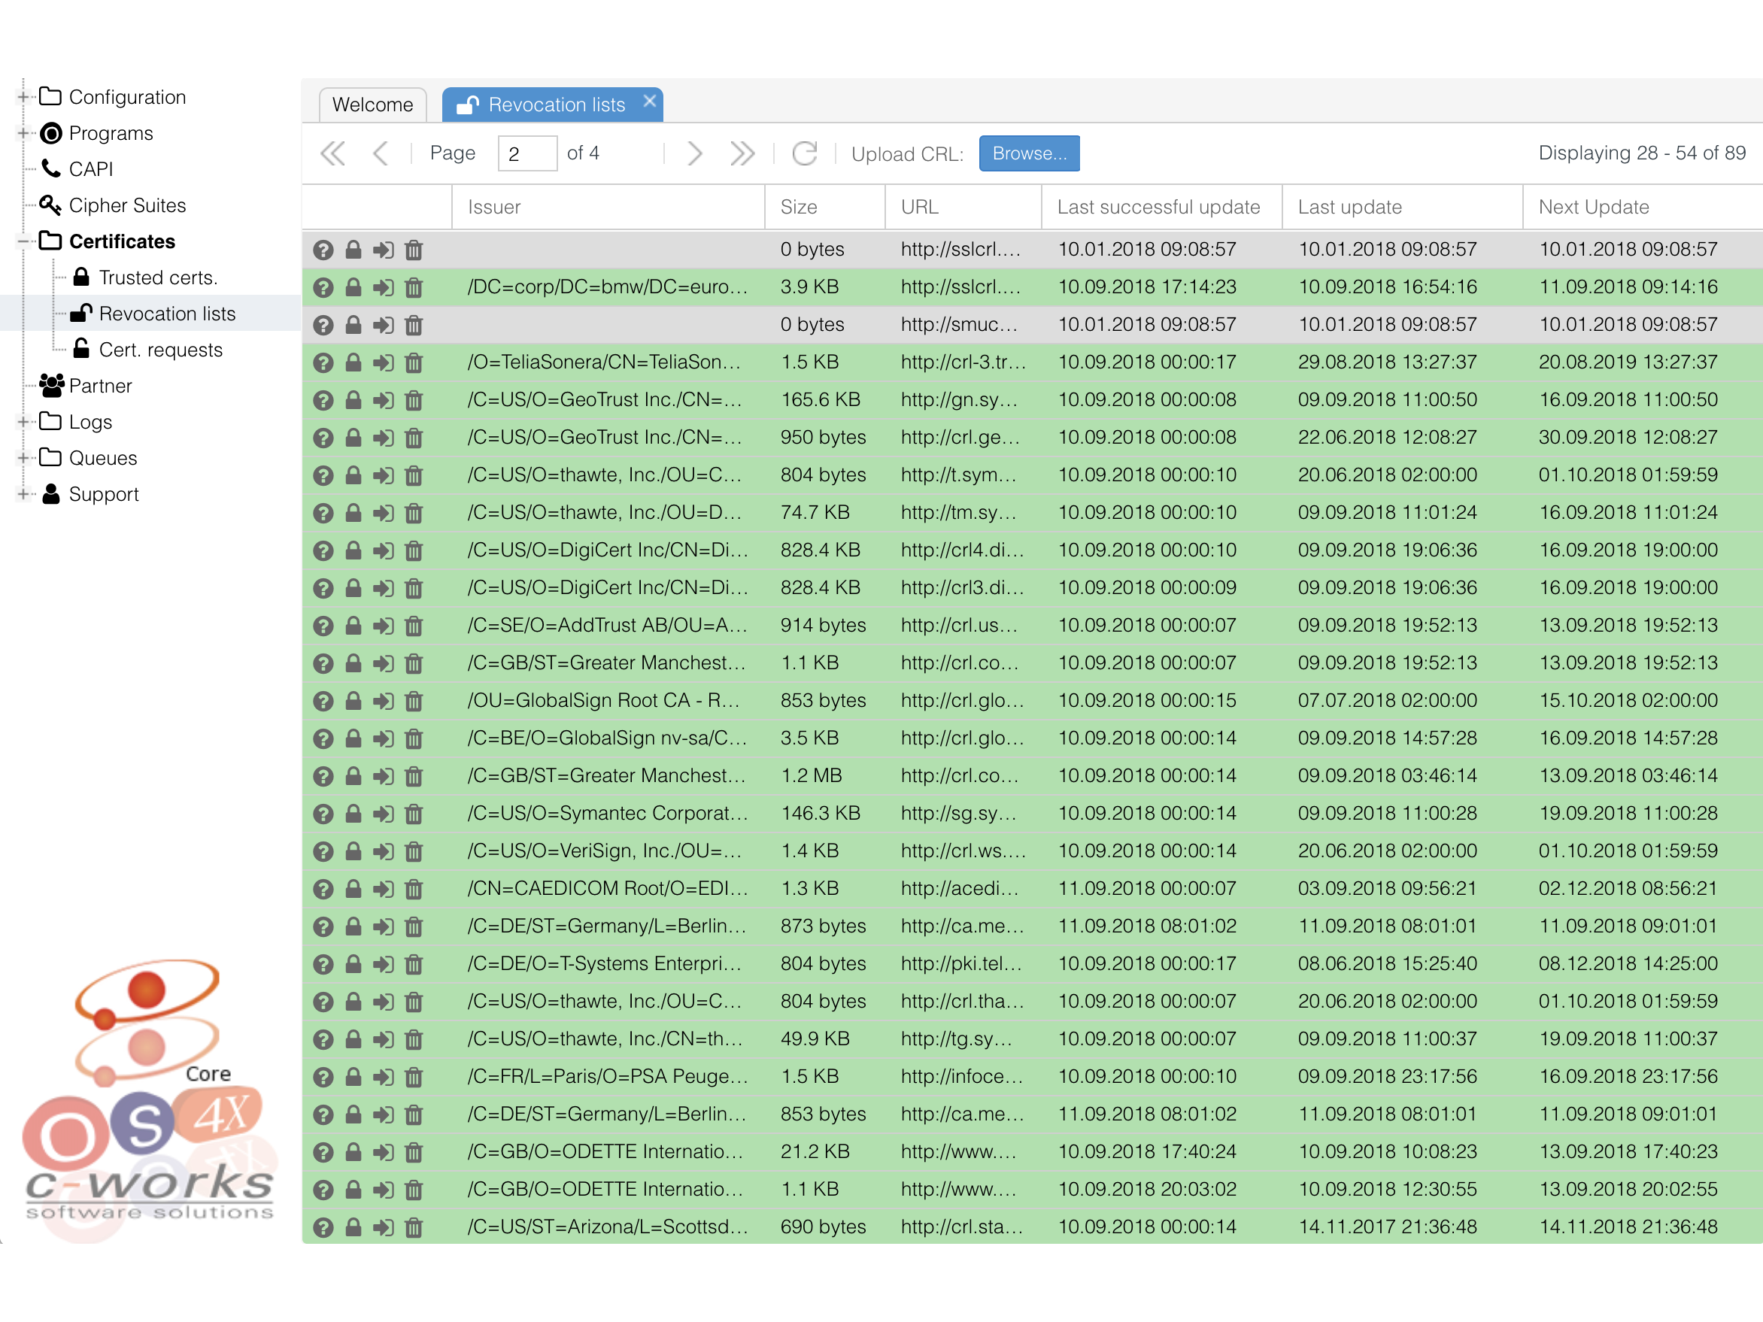Jump to last page arrow

(742, 153)
